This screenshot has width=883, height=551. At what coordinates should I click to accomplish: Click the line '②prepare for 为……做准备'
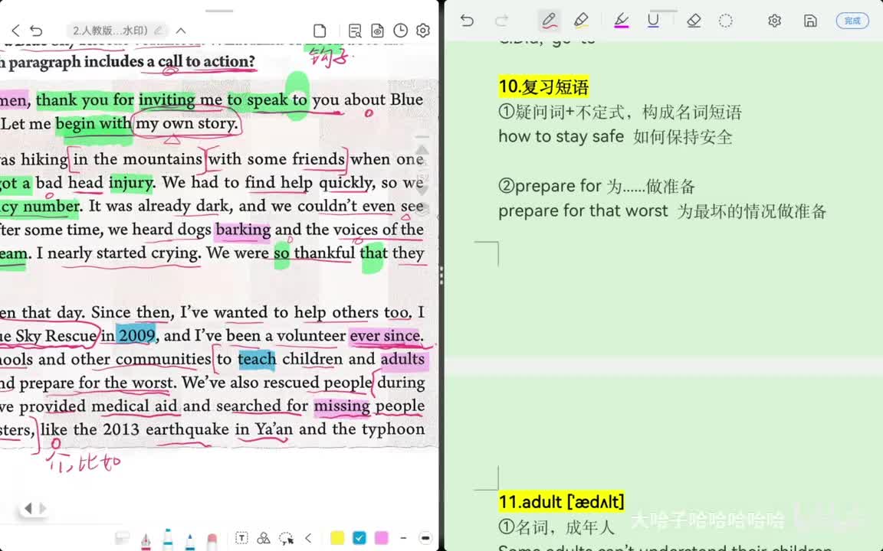[597, 186]
